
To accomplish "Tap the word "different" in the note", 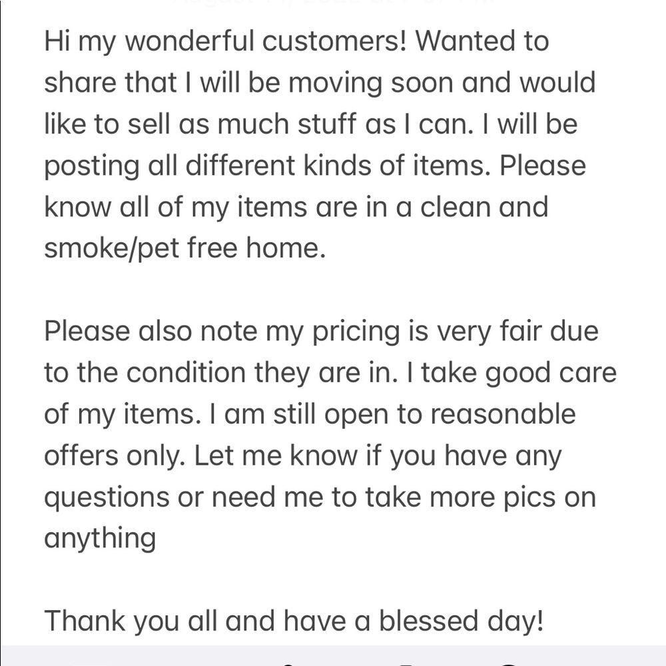I will click(240, 165).
